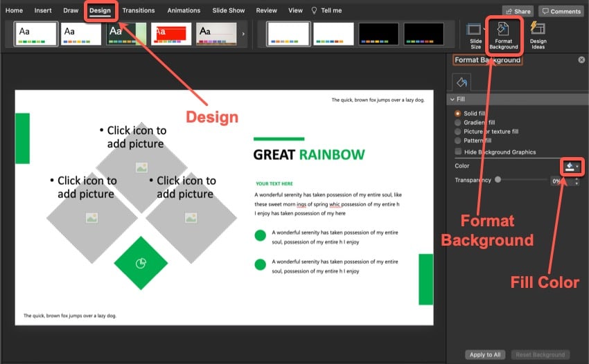Open the fill Color dropdown
This screenshot has width=589, height=364.
[x=572, y=166]
